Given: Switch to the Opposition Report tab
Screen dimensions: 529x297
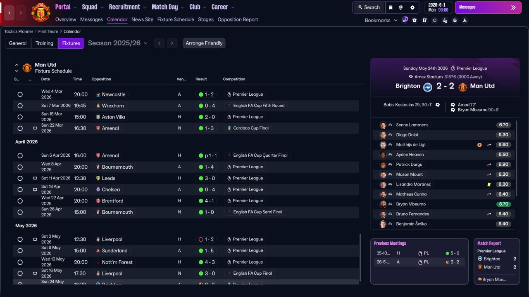Looking at the screenshot, I should [238, 19].
